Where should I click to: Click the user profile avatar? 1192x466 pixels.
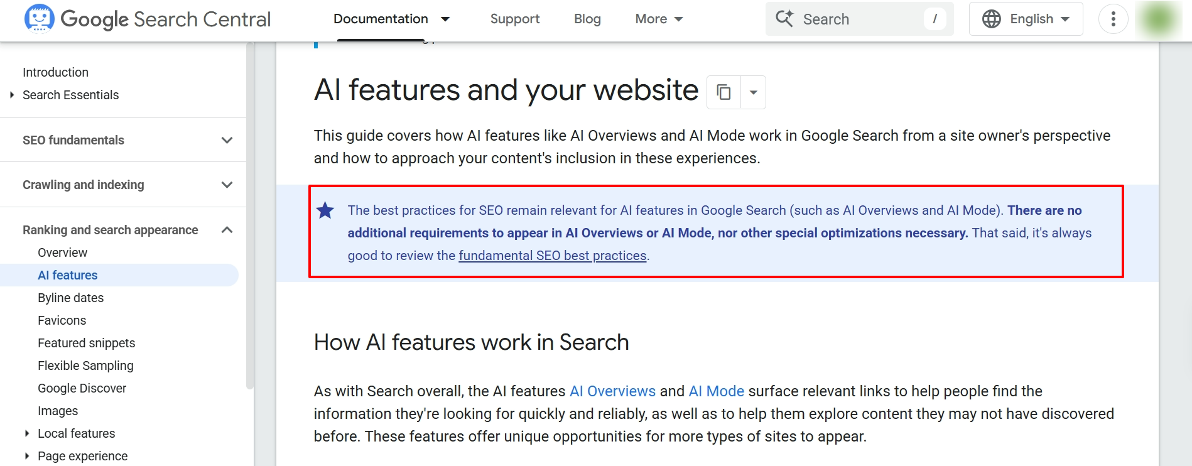coord(1159,19)
